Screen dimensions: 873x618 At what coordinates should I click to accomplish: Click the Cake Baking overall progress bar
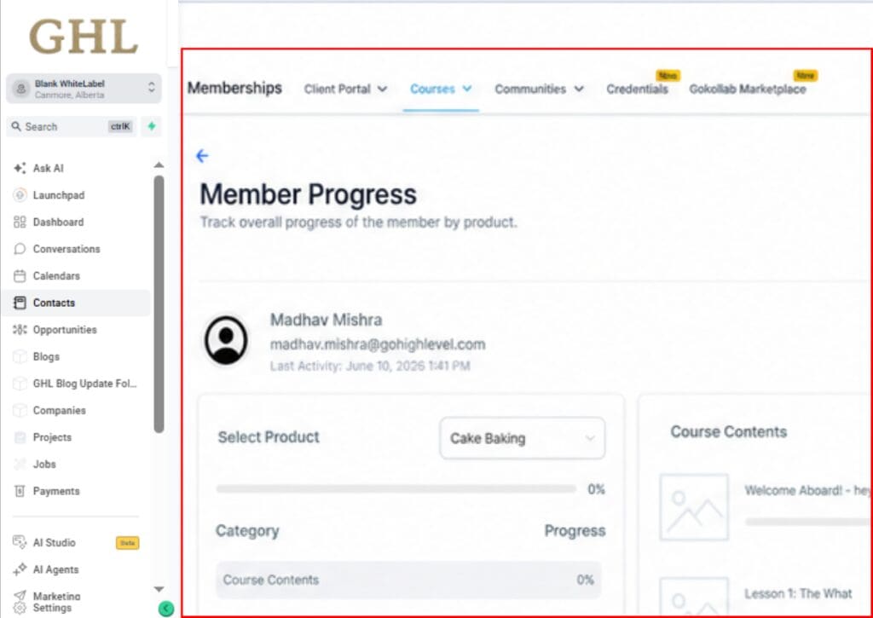[396, 488]
